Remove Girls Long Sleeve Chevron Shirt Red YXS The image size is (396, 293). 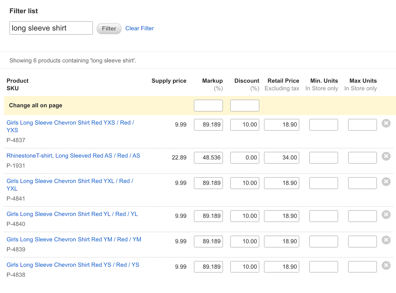click(x=386, y=123)
